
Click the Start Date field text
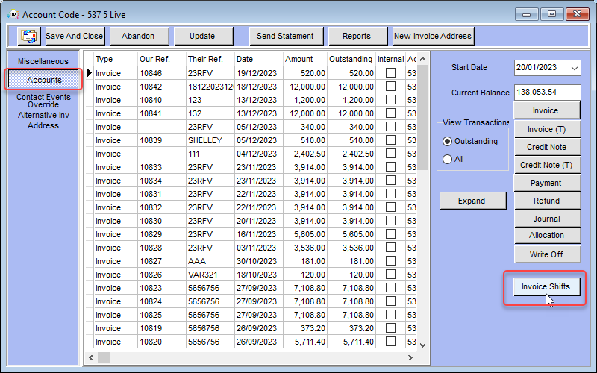(x=537, y=67)
